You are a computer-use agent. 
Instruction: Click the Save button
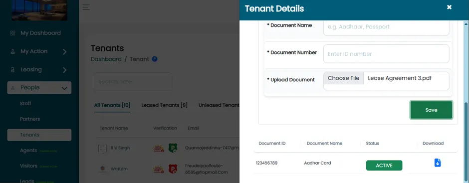[431, 110]
